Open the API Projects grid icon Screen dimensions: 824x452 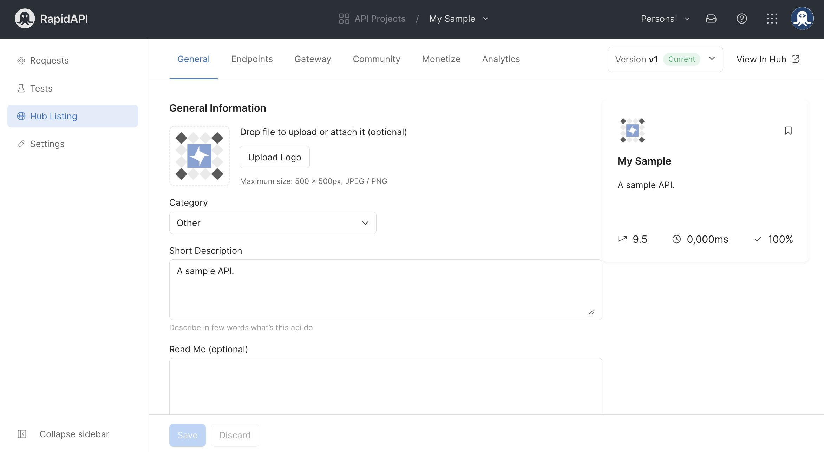pos(344,19)
